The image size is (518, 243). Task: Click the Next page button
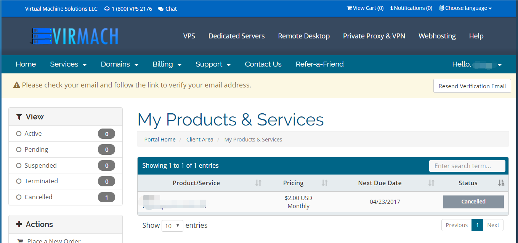[x=493, y=225]
